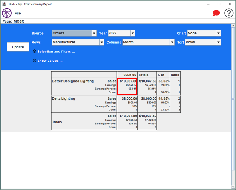Click the 66.67% count cell
Image resolution: width=236 pixels, height=190 pixels.
click(165, 92)
